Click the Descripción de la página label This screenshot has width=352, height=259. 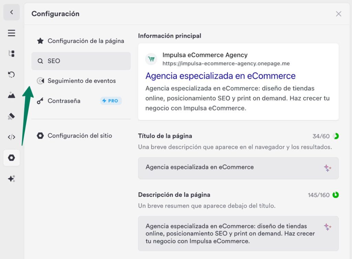(x=174, y=195)
